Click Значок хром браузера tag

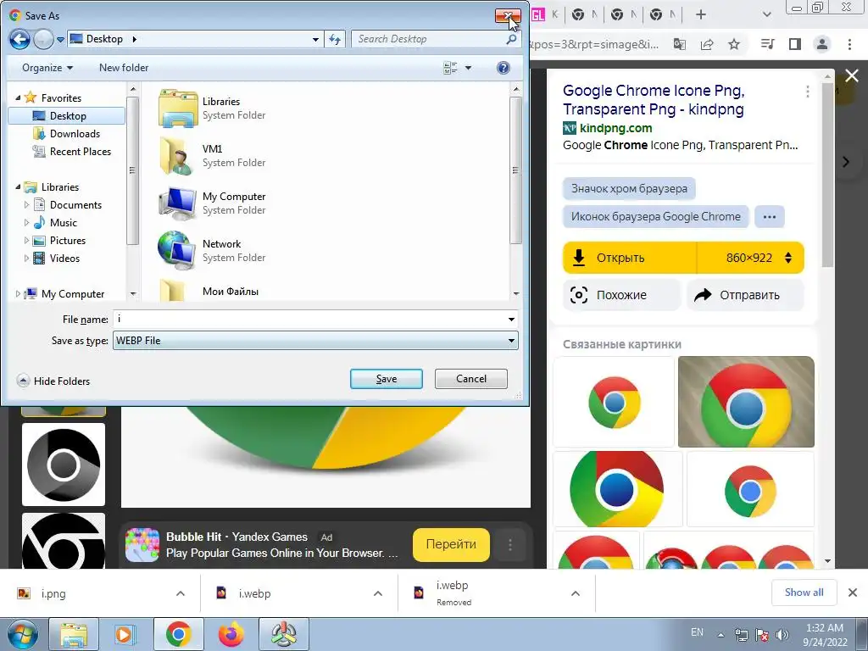[629, 188]
